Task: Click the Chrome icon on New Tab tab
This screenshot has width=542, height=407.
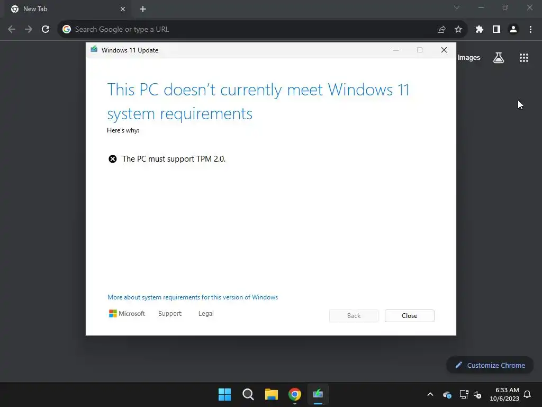Action: click(x=15, y=9)
